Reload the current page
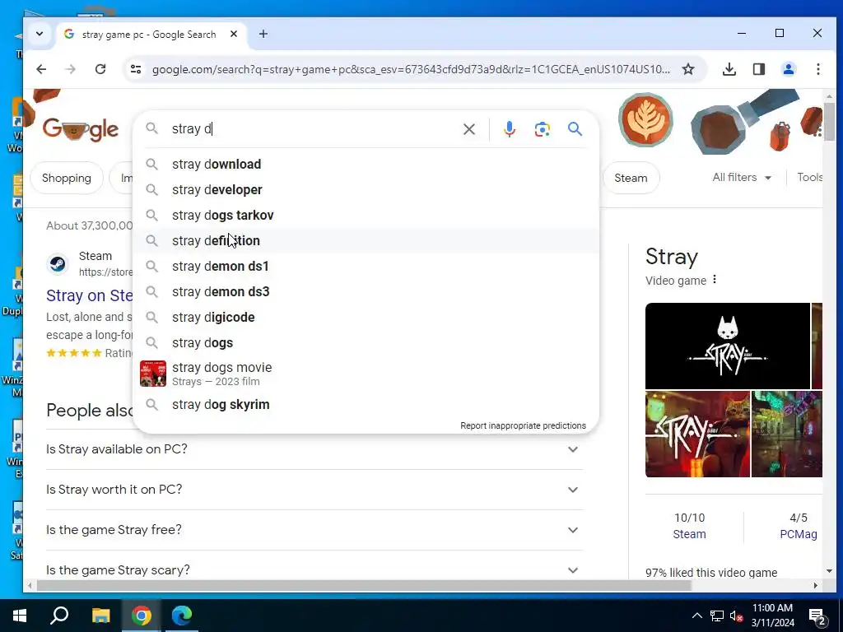The height and width of the screenshot is (632, 843). coord(100,69)
